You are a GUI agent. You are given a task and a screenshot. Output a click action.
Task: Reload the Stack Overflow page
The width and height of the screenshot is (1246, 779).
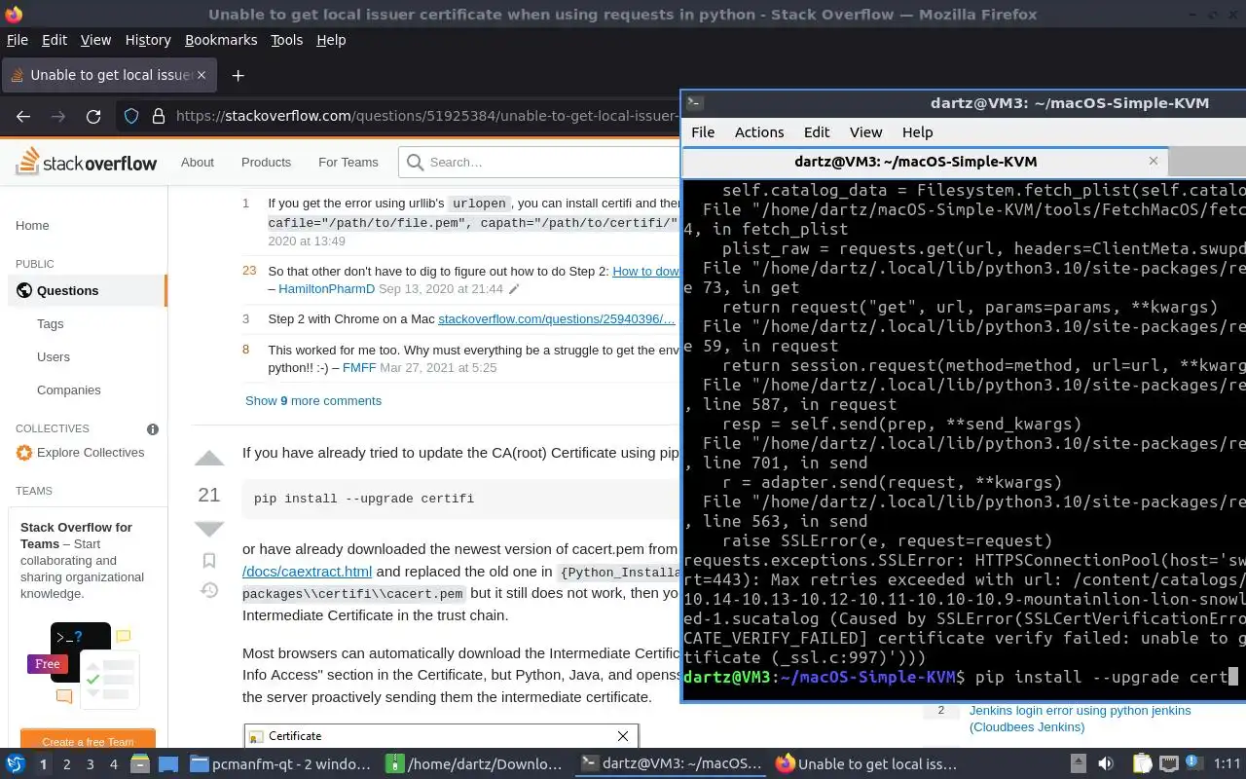[93, 116]
